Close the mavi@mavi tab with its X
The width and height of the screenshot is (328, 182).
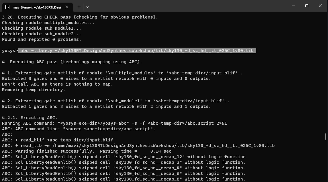[x=66, y=7]
